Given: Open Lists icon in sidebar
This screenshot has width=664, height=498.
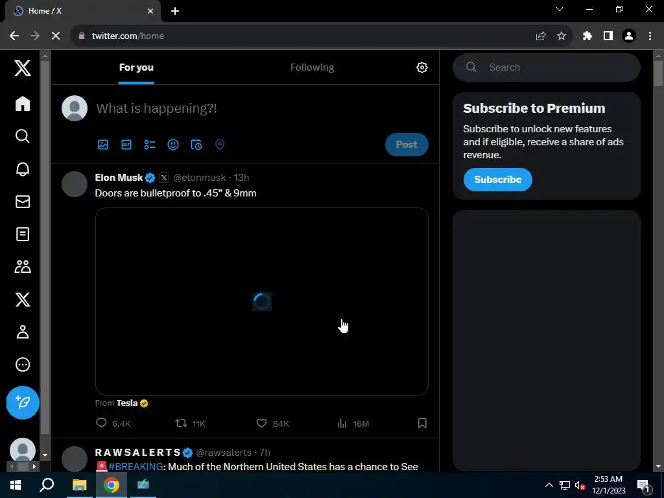Looking at the screenshot, I should pos(23,234).
